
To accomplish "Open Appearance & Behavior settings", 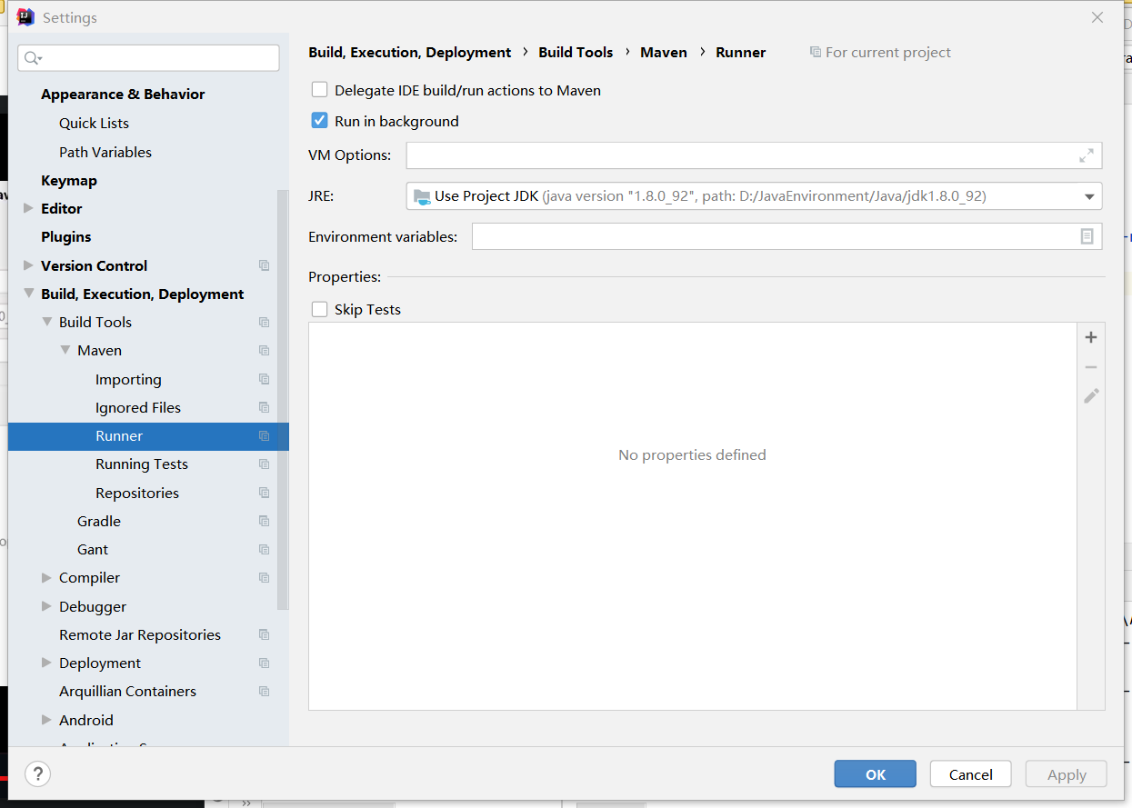I will point(123,94).
